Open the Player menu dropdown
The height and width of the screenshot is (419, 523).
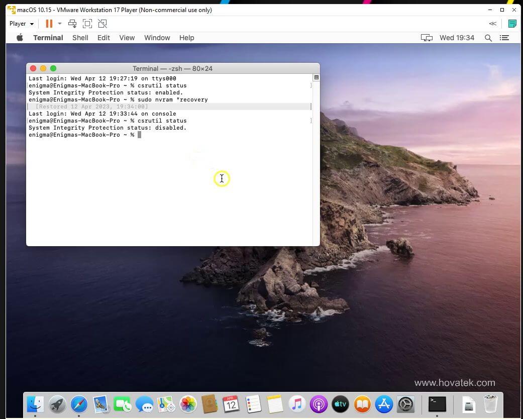[x=21, y=24]
